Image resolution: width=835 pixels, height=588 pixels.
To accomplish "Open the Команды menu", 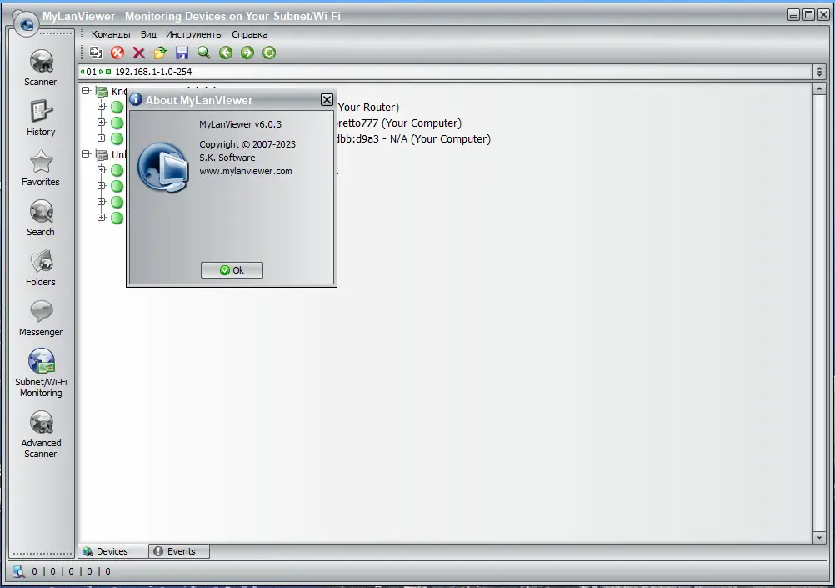I will [x=111, y=34].
